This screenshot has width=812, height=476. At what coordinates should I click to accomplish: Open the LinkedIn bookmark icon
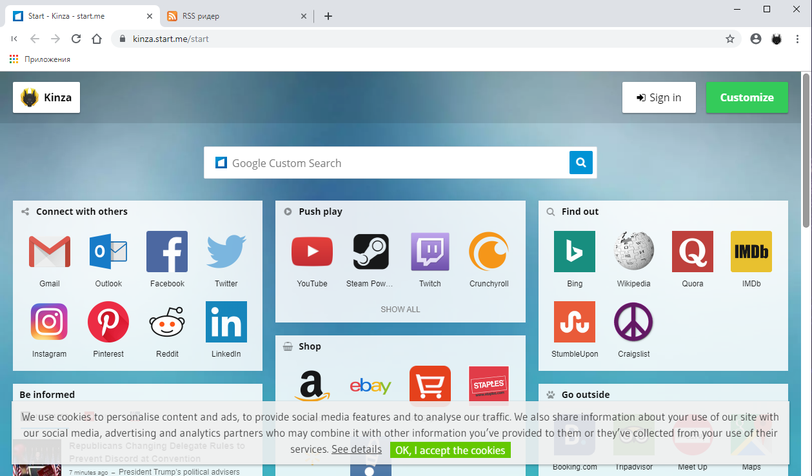(x=226, y=322)
